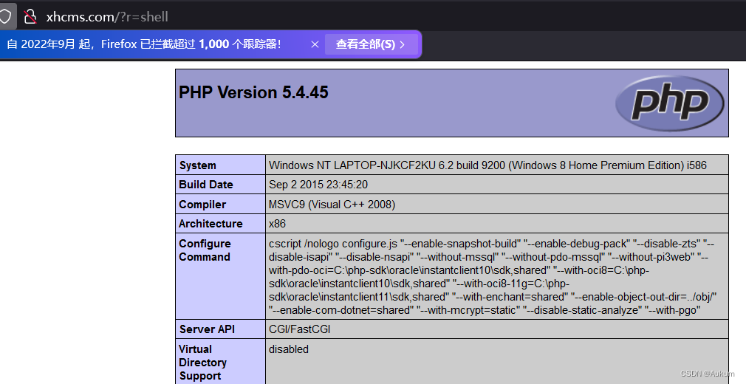Image resolution: width=746 pixels, height=384 pixels.
Task: Click the 'MSVC9 (Visual C++ 2008)' value
Action: point(332,205)
